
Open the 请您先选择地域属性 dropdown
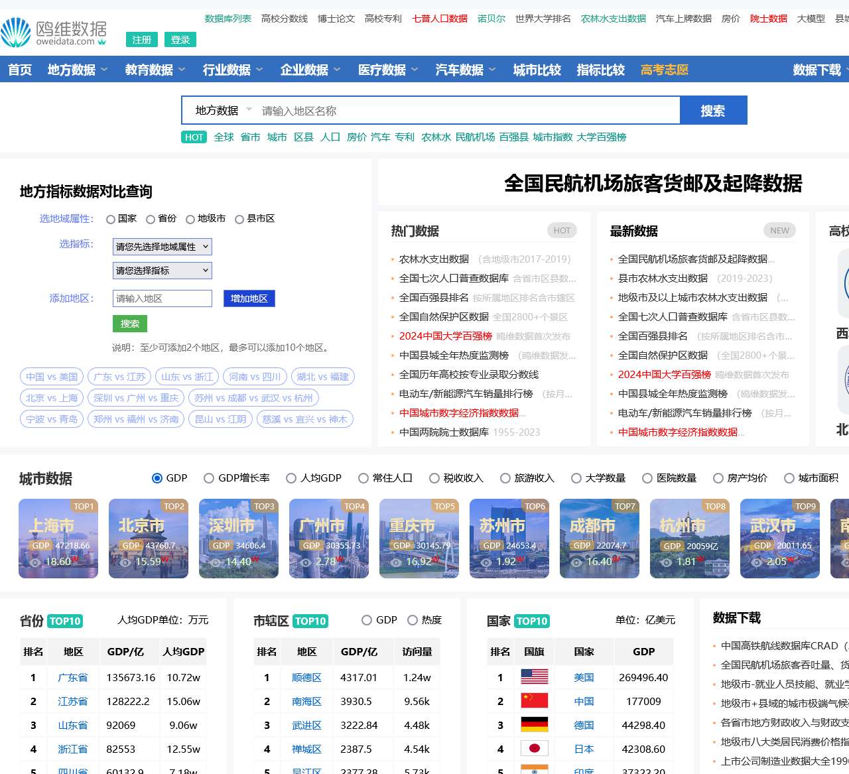pos(163,247)
